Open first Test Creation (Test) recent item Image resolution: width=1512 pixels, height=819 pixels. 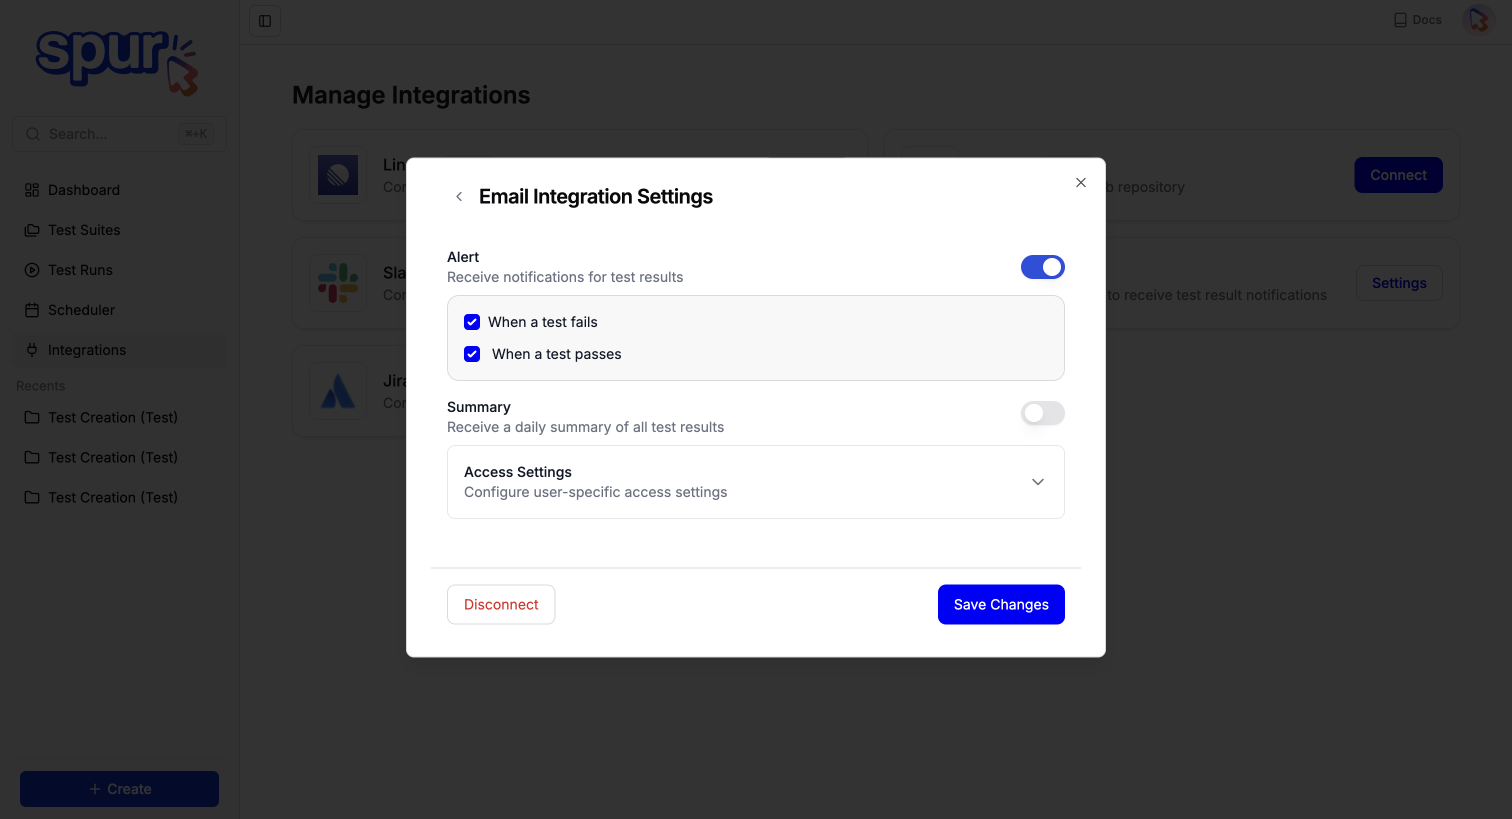[112, 417]
